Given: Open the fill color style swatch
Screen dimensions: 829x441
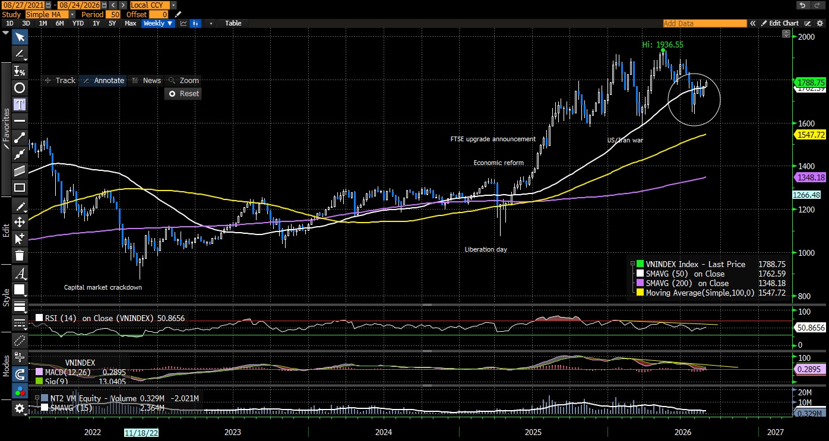Looking at the screenshot, I should click(20, 290).
